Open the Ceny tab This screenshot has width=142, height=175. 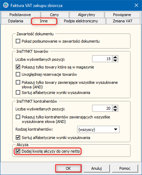point(54,15)
